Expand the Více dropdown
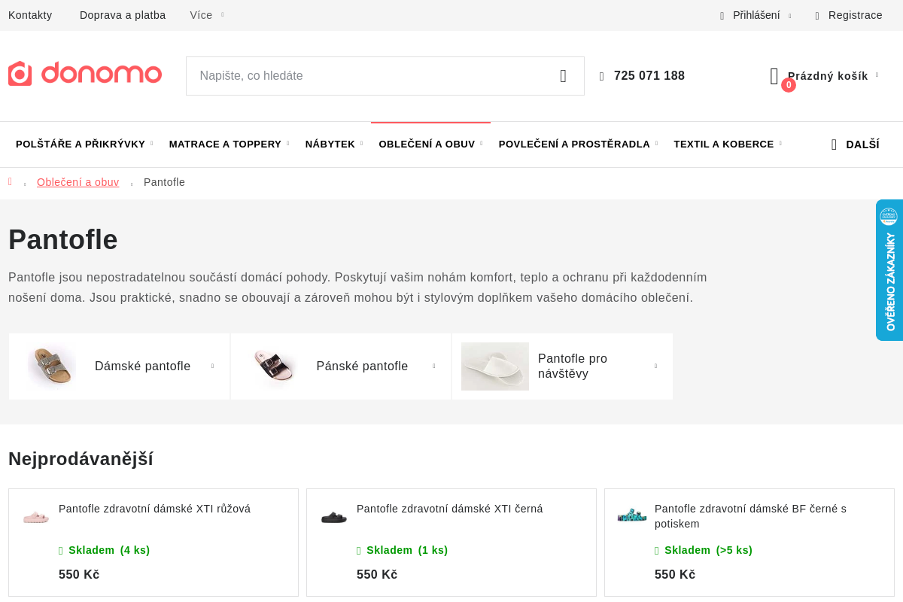This screenshot has height=602, width=903. 207,15
